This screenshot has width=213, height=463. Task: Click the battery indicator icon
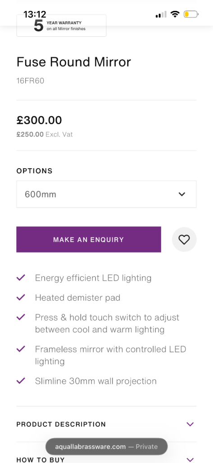(x=191, y=14)
